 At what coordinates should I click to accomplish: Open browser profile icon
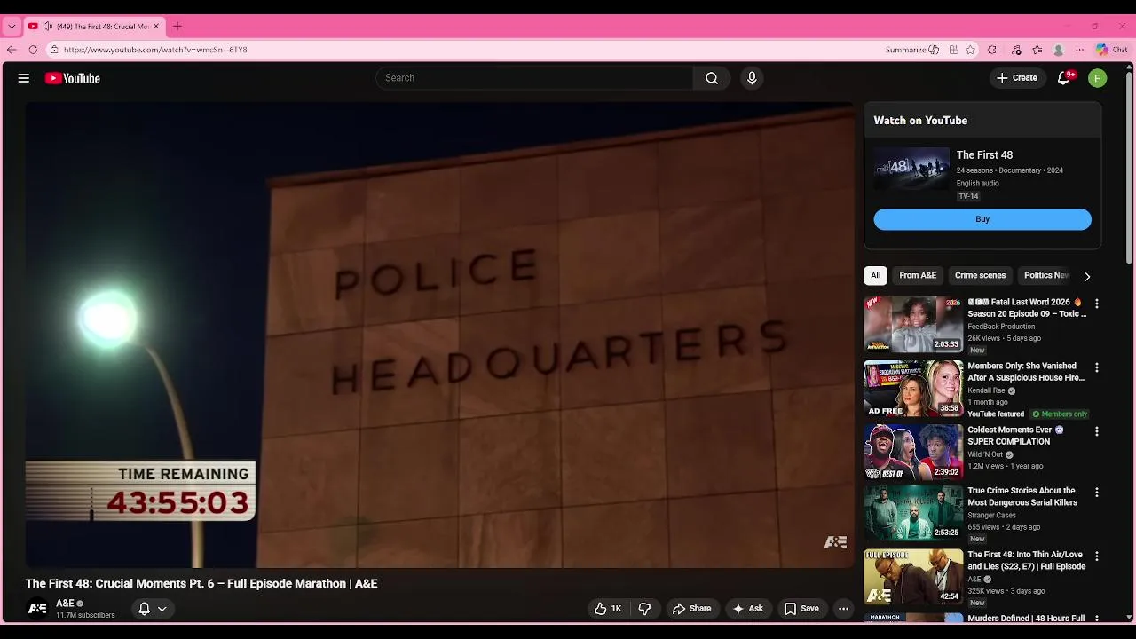click(x=1058, y=50)
